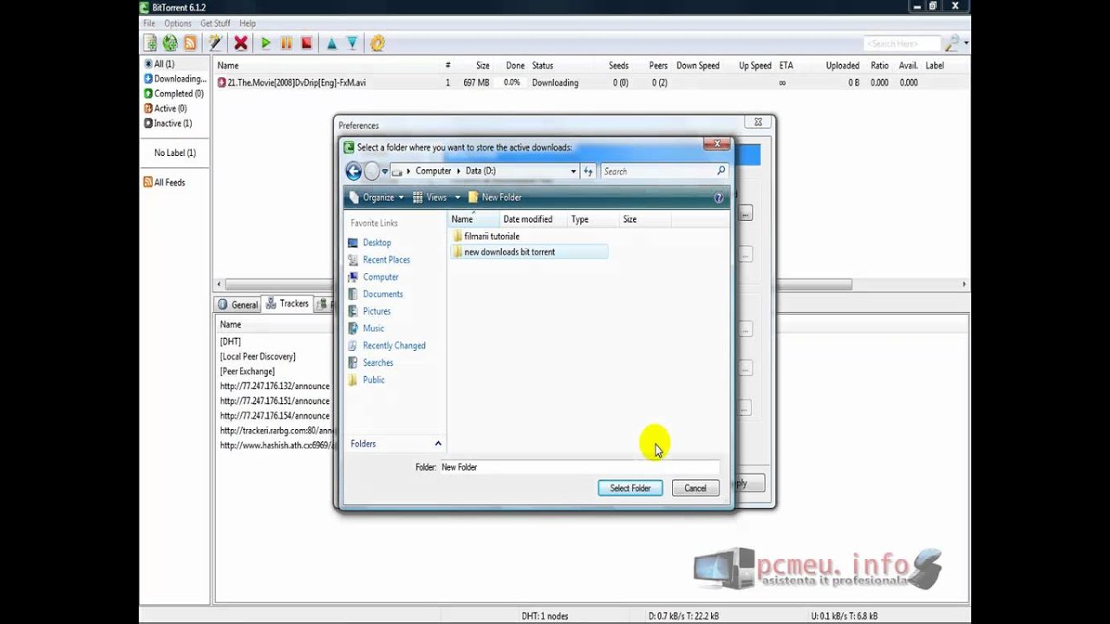Select the [Peer Exchange] tracker row
The width and height of the screenshot is (1110, 624).
point(247,371)
